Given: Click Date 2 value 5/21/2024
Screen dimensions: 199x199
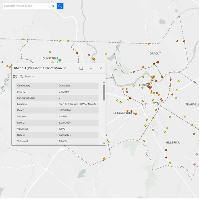Looking at the screenshot, I should click(x=65, y=123).
